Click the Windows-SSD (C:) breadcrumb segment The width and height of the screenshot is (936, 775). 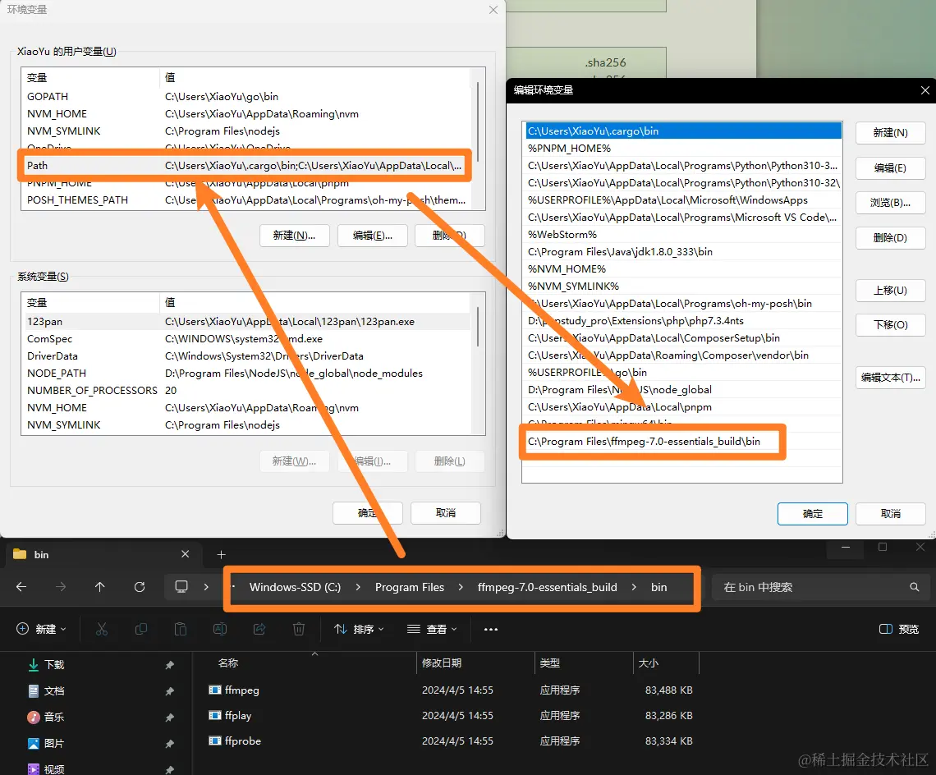pos(295,587)
